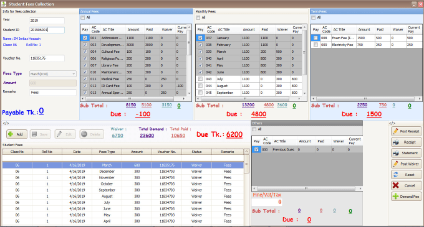Image resolution: width=424 pixels, height=227 pixels.
Task: Click the green plus icon on Demand Fee
Action: pyautogui.click(x=395, y=197)
